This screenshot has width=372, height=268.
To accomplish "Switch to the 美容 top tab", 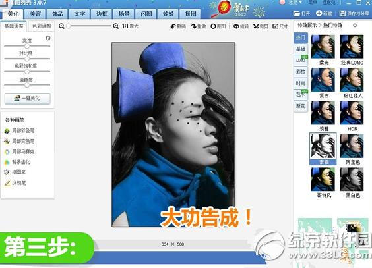I will (x=35, y=14).
